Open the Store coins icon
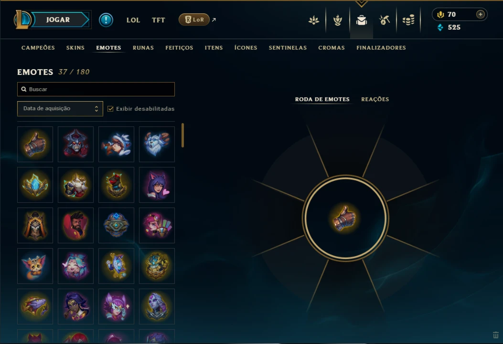 coord(408,20)
